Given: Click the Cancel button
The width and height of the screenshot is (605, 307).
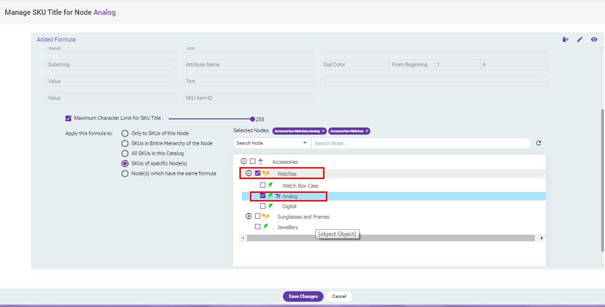Looking at the screenshot, I should point(339,296).
